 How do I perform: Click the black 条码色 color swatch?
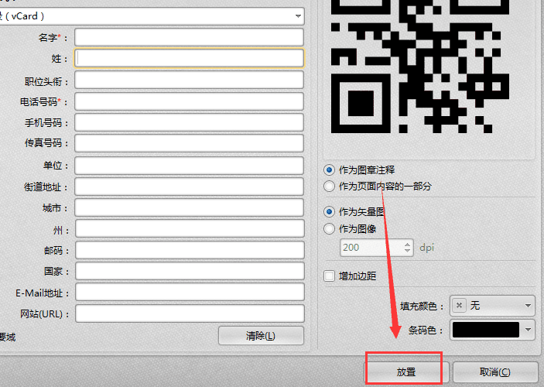click(x=486, y=330)
